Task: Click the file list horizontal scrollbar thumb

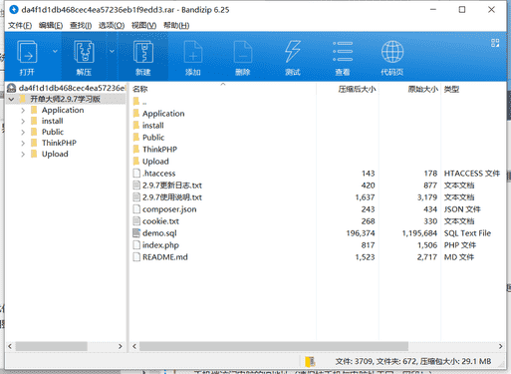Action: coord(274,346)
